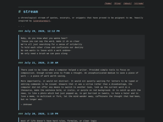Click the line 'We only need a brush we can pass along'
This screenshot has height=122, width=163.
click(44, 54)
